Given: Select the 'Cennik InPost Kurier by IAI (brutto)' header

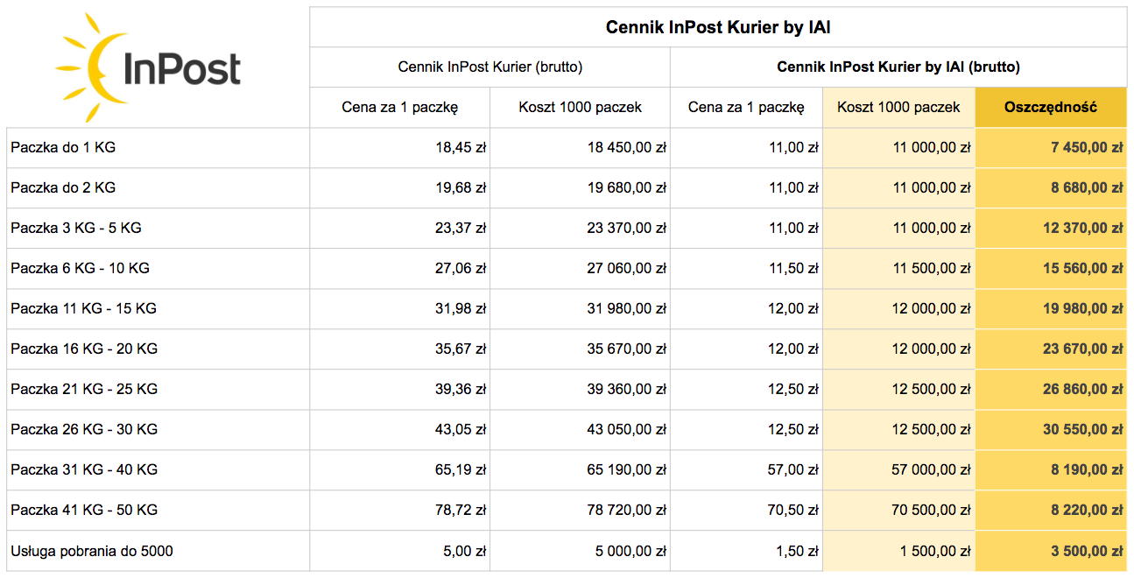Looking at the screenshot, I should (x=898, y=67).
